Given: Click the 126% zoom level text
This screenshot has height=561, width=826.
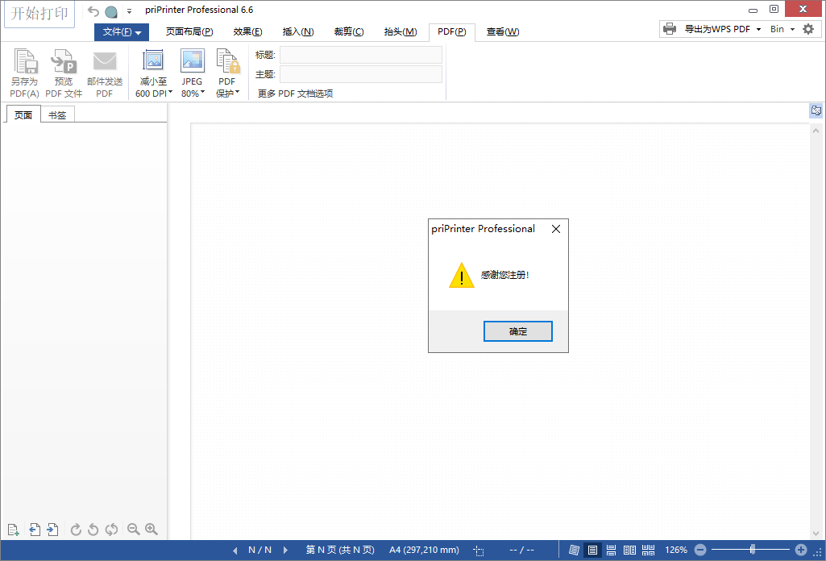Looking at the screenshot, I should click(x=676, y=550).
